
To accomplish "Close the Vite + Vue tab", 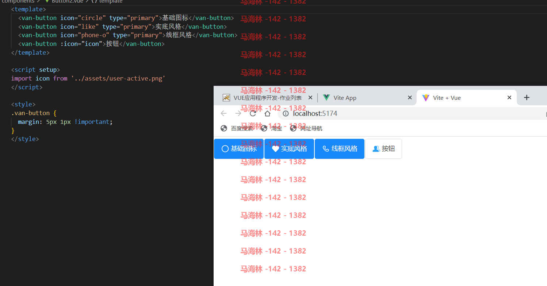I will click(x=509, y=98).
